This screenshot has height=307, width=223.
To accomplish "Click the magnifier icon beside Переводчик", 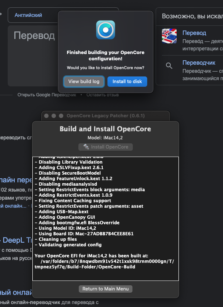I will (169, 66).
